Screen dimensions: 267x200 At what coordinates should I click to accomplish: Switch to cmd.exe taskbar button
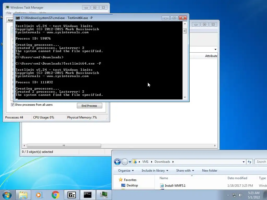(x=88, y=195)
